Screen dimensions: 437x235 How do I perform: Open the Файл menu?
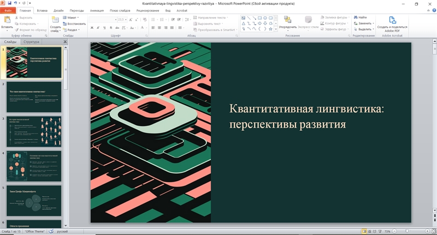pyautogui.click(x=8, y=10)
